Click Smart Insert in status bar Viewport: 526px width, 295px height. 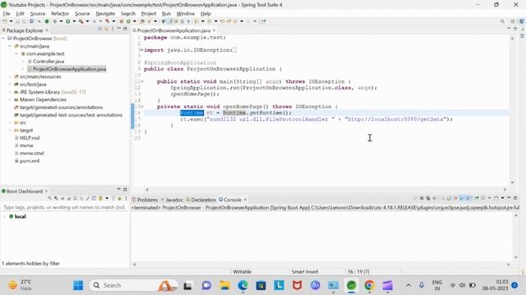pyautogui.click(x=305, y=272)
